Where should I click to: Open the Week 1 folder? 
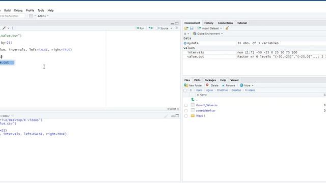click(200, 116)
